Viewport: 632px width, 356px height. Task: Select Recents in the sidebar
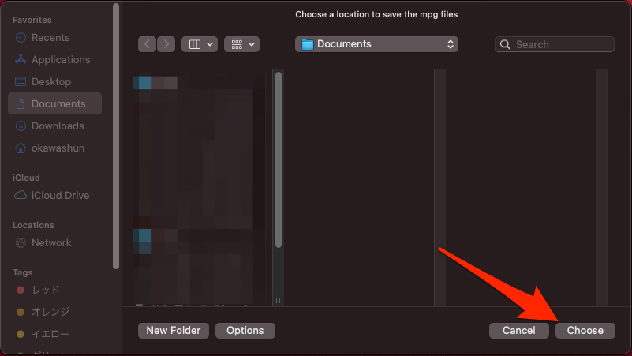coord(54,38)
